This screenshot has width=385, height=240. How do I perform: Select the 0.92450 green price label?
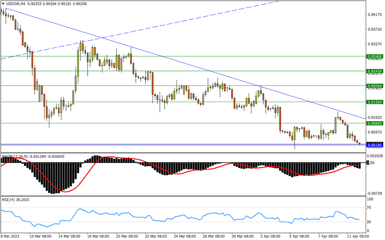374,71
